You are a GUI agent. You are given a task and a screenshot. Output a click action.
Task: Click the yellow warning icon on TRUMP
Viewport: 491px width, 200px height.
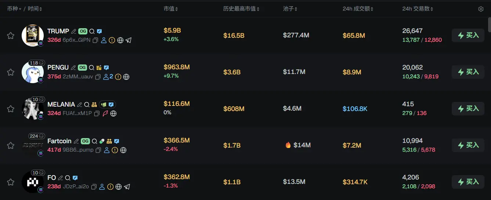coord(112,40)
